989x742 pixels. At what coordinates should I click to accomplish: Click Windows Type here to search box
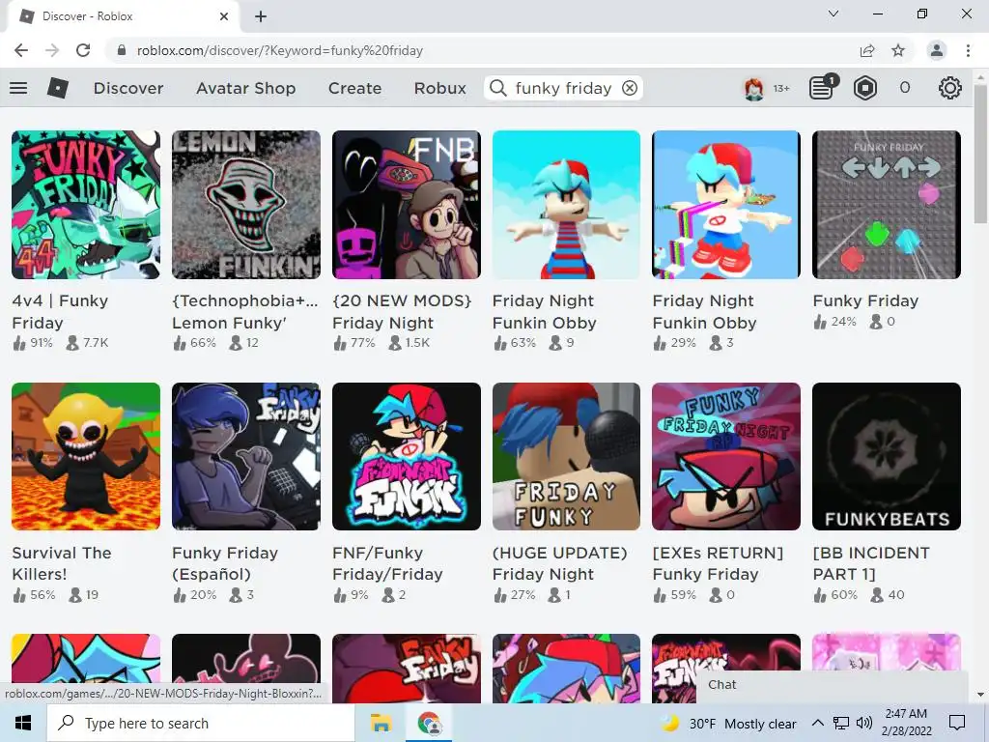coord(201,723)
